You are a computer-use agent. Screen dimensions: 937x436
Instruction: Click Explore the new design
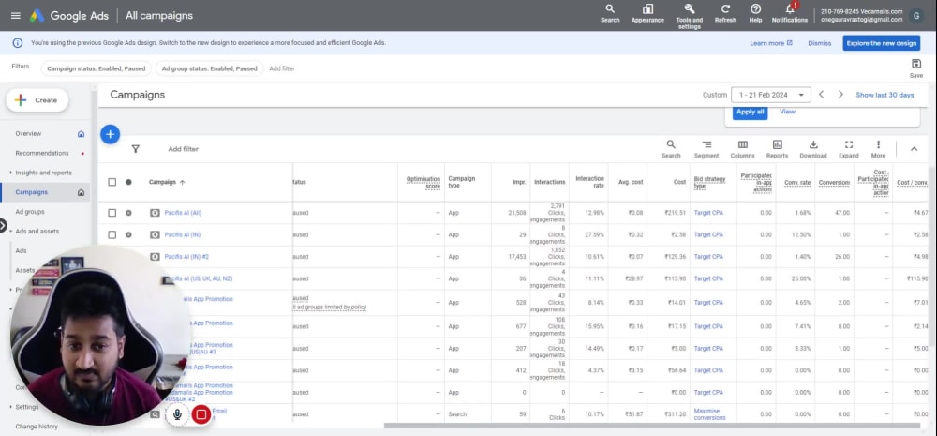coord(882,43)
